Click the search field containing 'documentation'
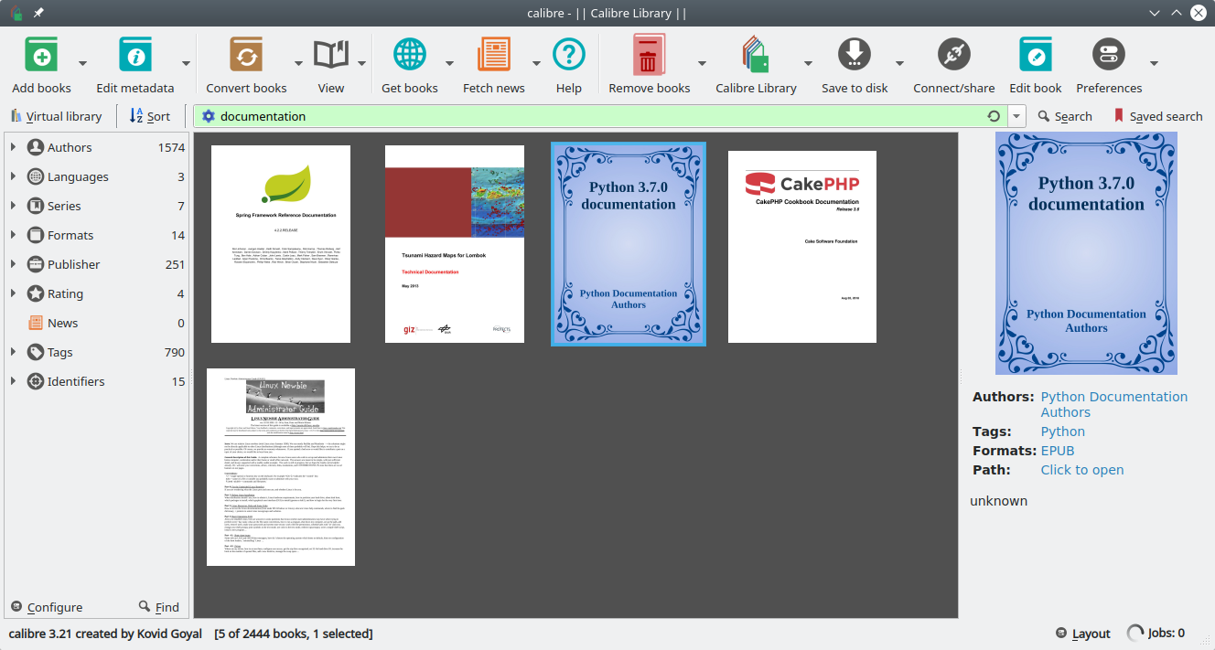The height and width of the screenshot is (650, 1215). 595,116
